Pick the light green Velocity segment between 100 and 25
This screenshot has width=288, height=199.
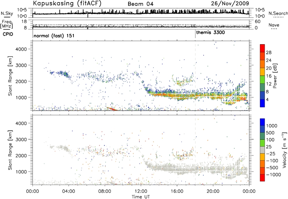[x=262, y=143]
